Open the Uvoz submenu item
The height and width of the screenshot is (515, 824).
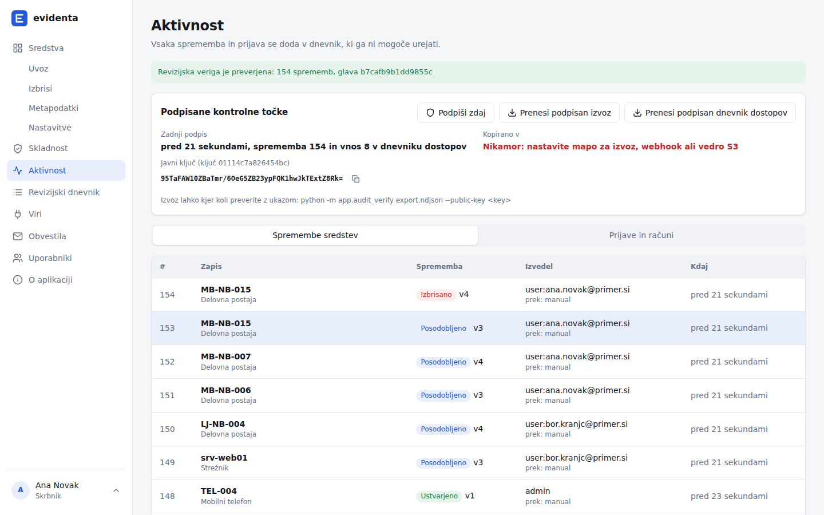tap(38, 69)
